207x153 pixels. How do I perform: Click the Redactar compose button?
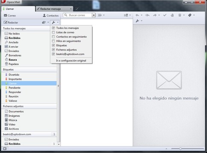point(11,23)
